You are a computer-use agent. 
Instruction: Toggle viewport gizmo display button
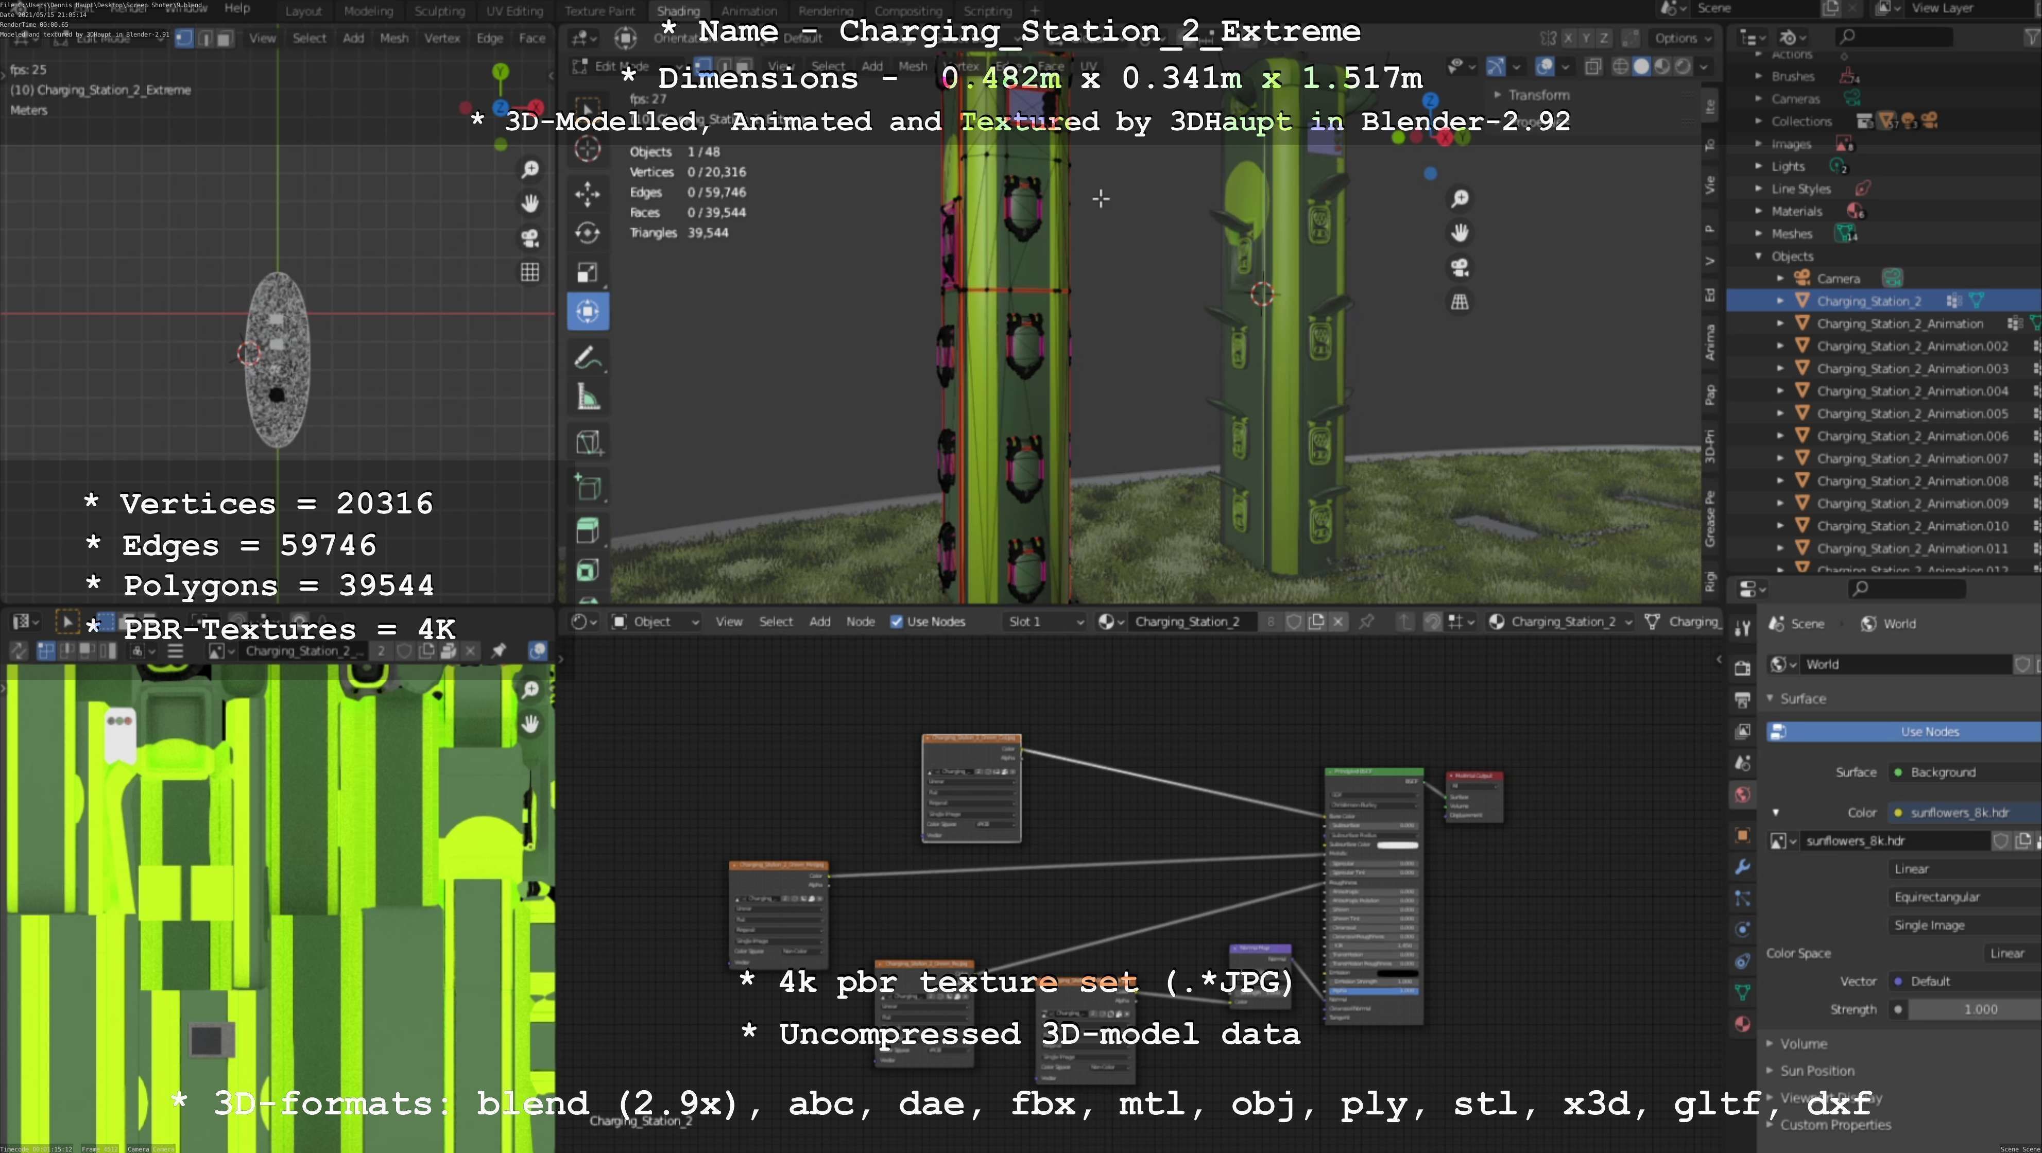coord(1495,66)
